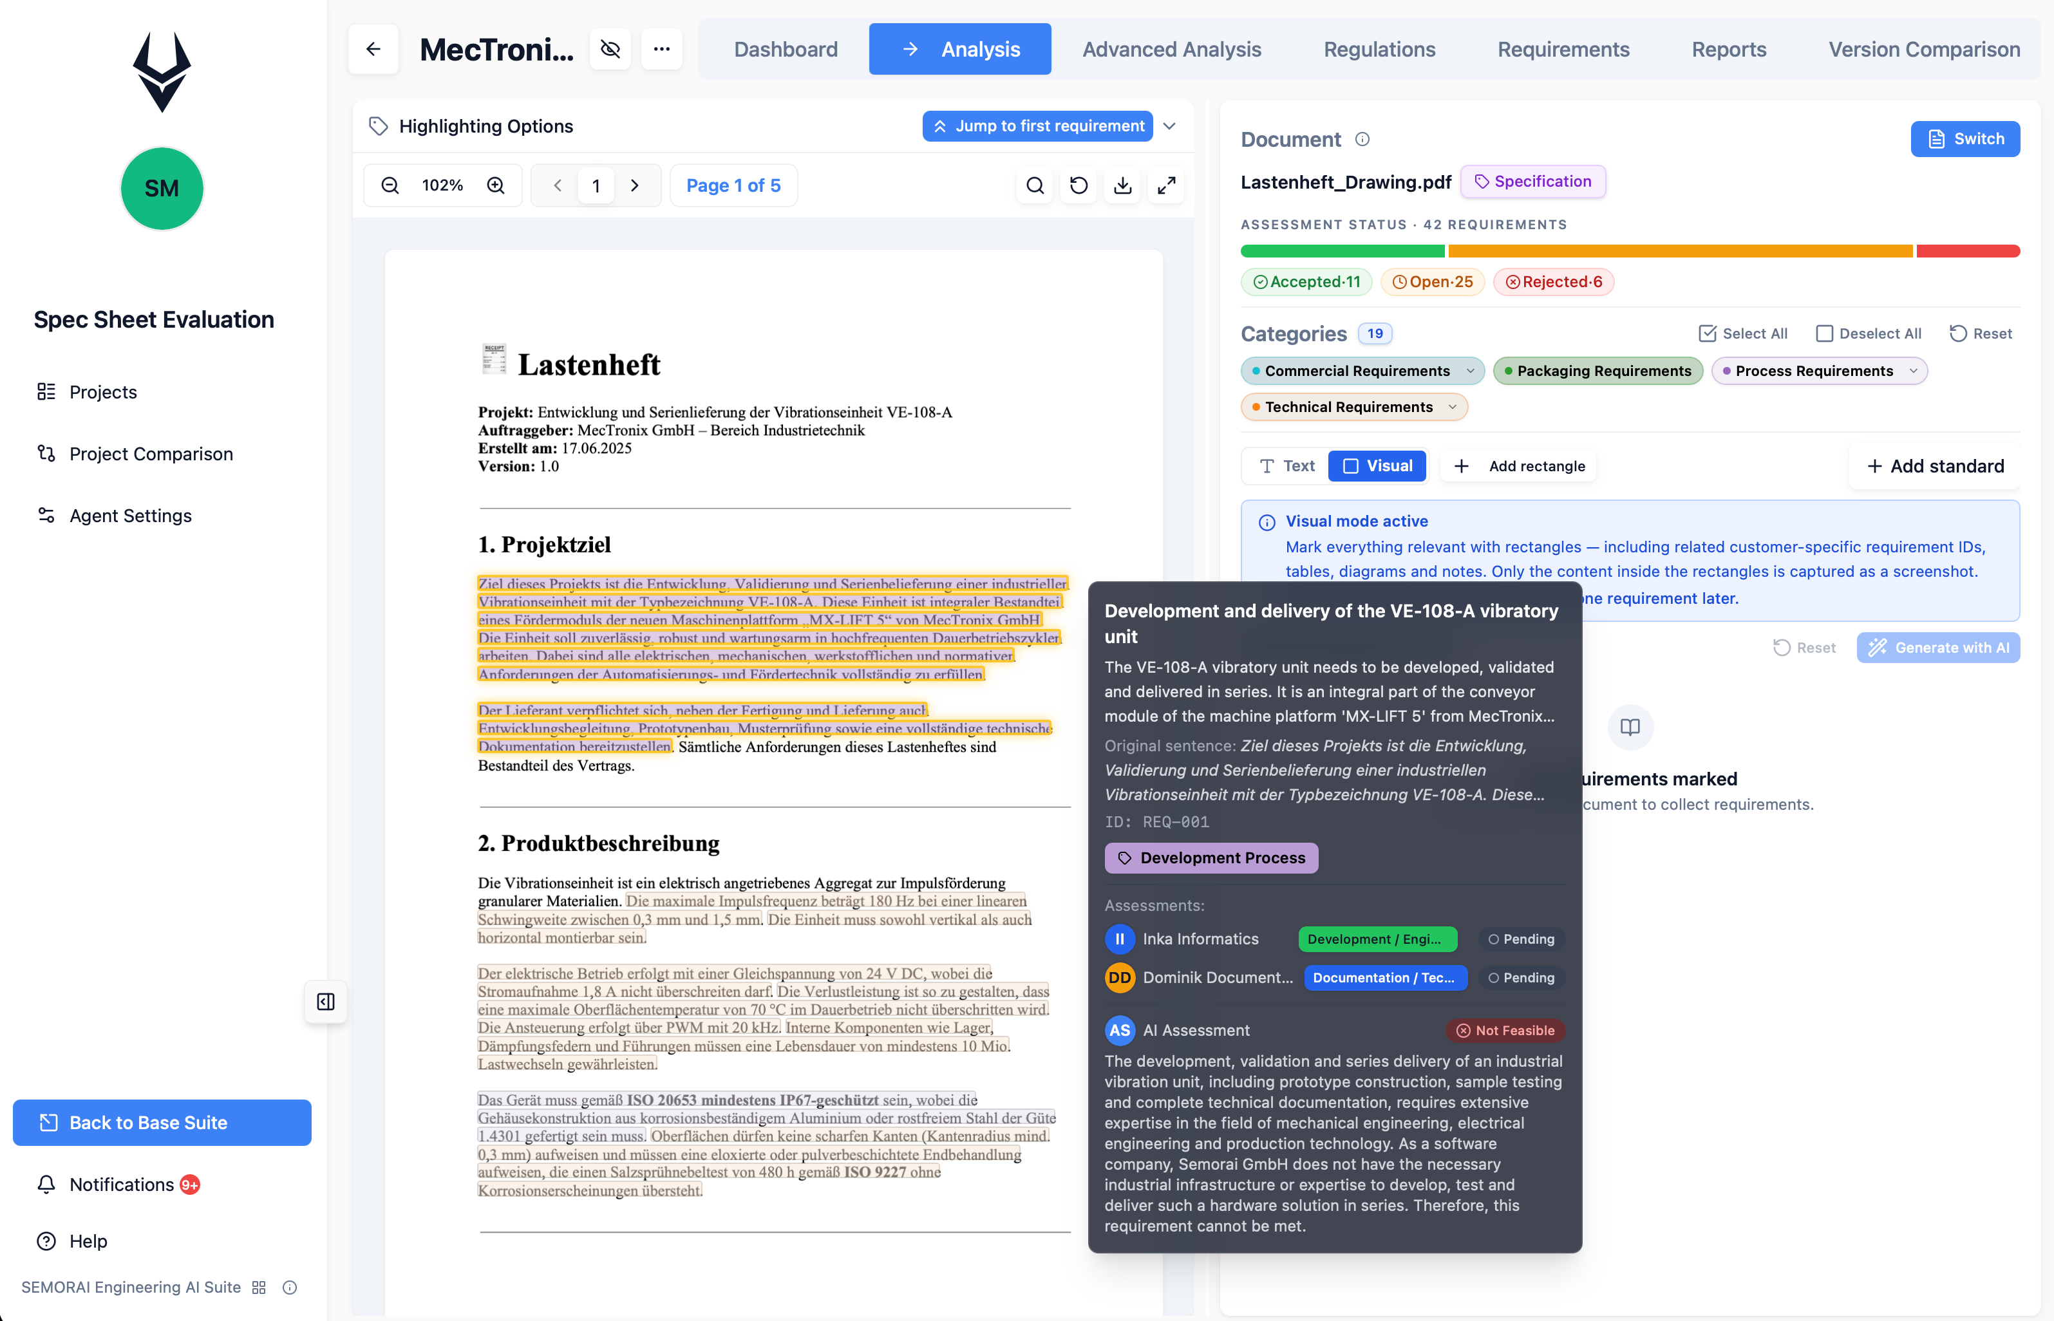
Task: Click the page number input field
Action: pos(596,185)
